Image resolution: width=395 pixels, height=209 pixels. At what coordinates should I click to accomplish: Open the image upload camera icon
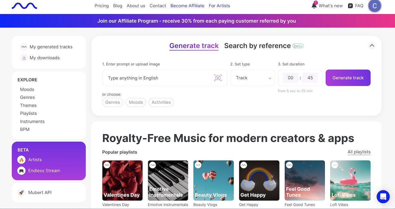pyautogui.click(x=218, y=78)
